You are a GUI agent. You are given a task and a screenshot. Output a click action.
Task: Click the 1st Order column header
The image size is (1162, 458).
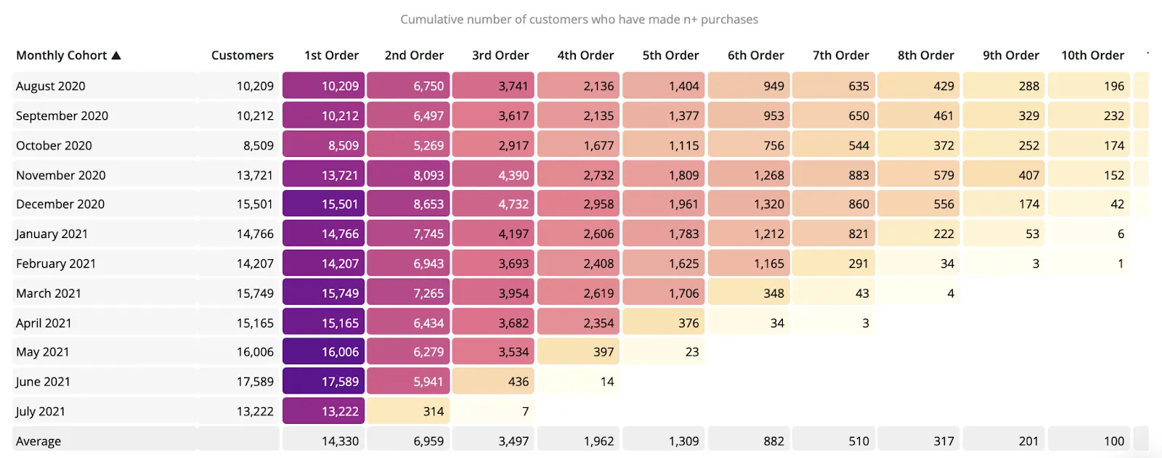point(331,55)
